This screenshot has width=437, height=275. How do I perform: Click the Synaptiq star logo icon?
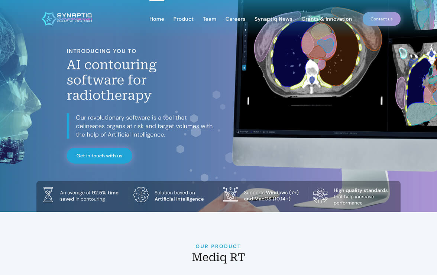click(49, 19)
